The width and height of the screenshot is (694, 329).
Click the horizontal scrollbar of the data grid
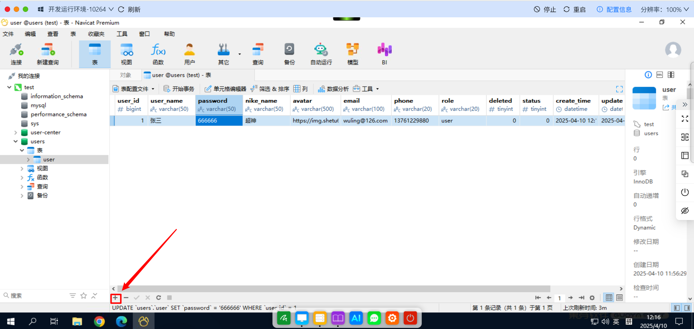tap(334, 289)
